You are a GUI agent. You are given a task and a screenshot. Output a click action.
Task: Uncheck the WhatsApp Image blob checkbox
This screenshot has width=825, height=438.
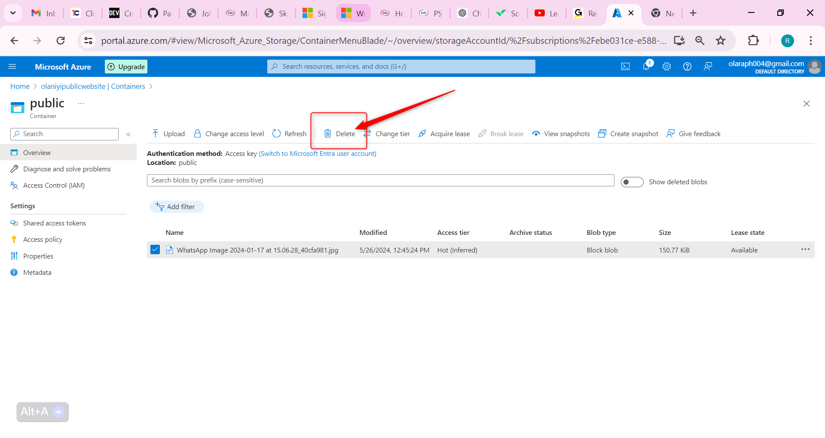click(x=155, y=249)
